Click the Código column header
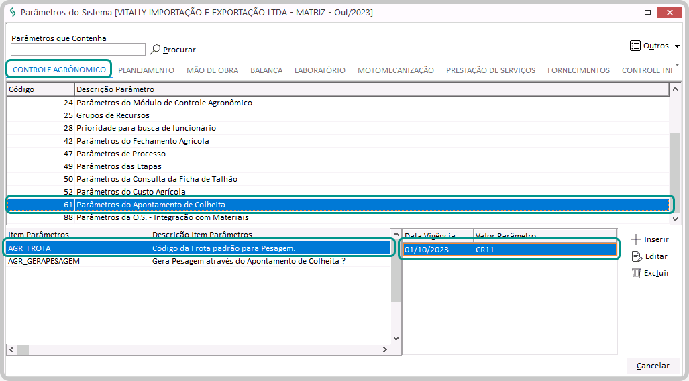Screen dimensions: 689x381 41,89
